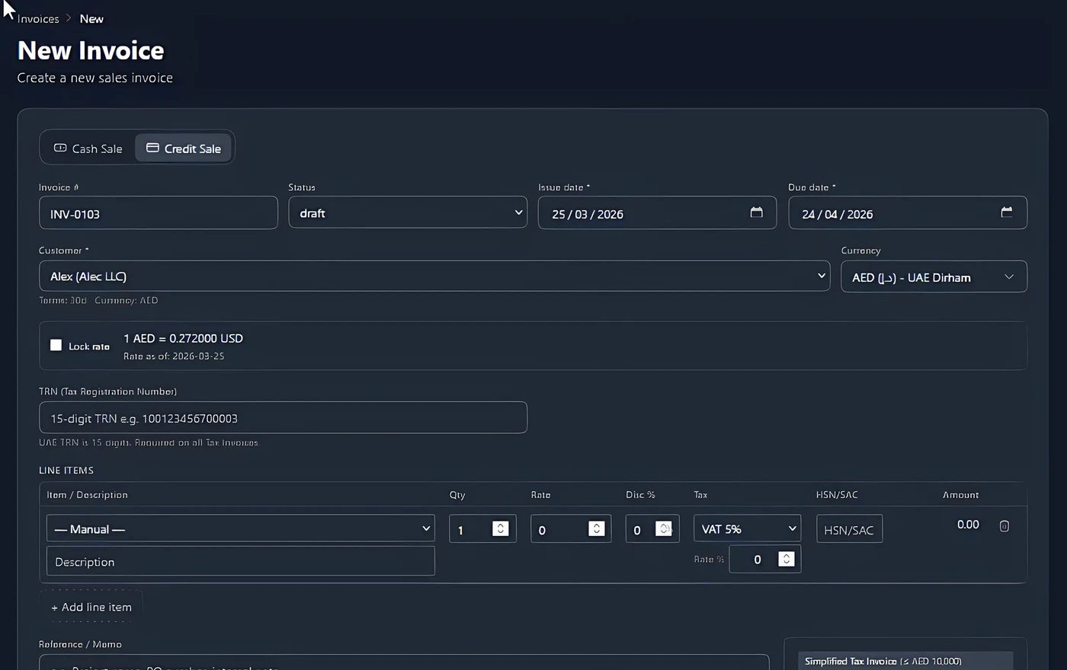Click Add line item button
Image resolution: width=1067 pixels, height=670 pixels.
(x=91, y=607)
